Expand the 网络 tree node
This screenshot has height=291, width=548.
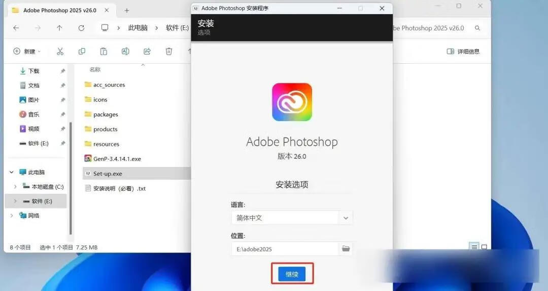tap(12, 216)
